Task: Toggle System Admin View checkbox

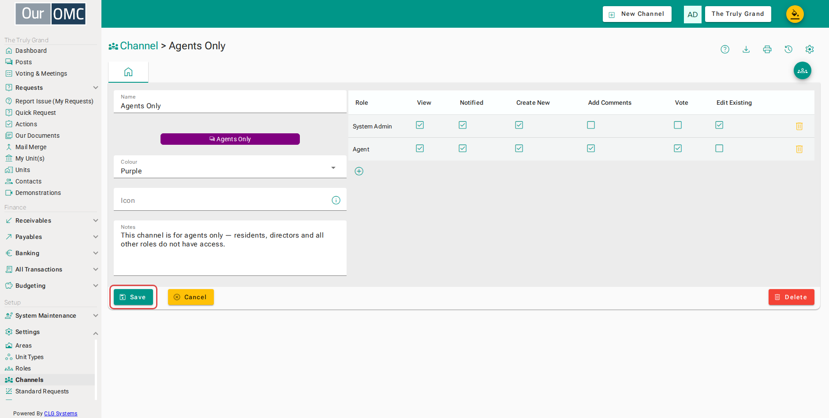Action: pyautogui.click(x=420, y=125)
